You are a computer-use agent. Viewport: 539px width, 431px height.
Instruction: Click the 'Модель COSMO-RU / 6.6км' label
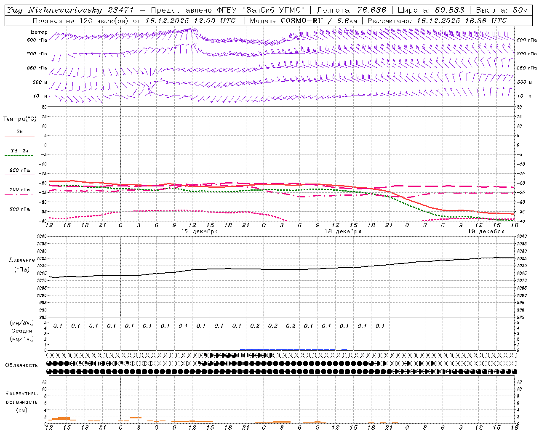[304, 21]
